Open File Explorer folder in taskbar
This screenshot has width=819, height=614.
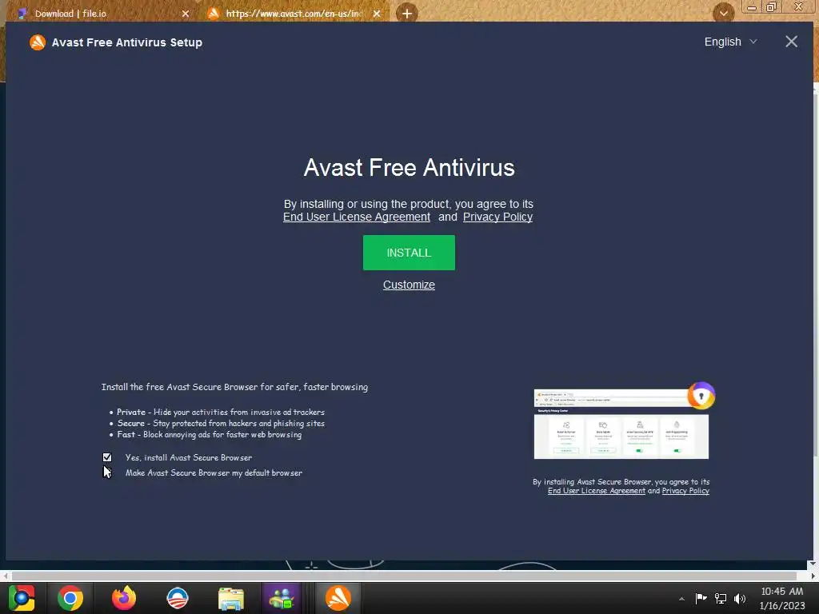231,598
